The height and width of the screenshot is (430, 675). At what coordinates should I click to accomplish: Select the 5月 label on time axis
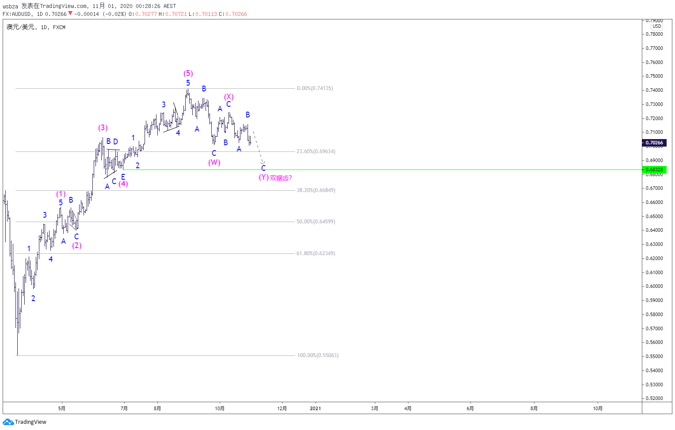tap(62, 408)
